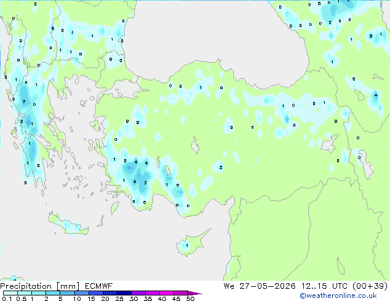Click the legend swatch between 5 and 10
The height and width of the screenshot is (301, 390).
[67, 293]
